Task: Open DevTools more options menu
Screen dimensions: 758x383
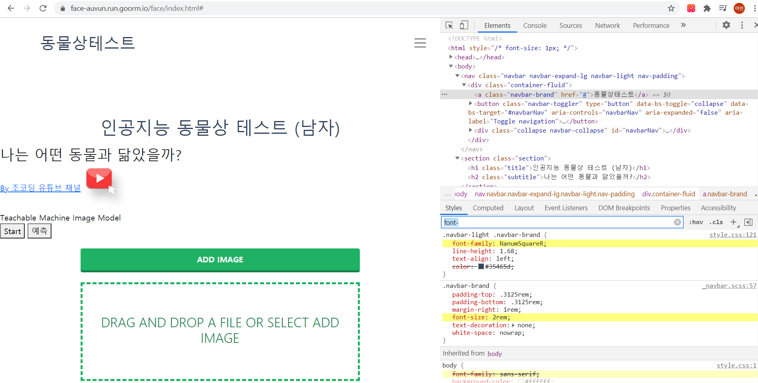Action: coord(742,25)
